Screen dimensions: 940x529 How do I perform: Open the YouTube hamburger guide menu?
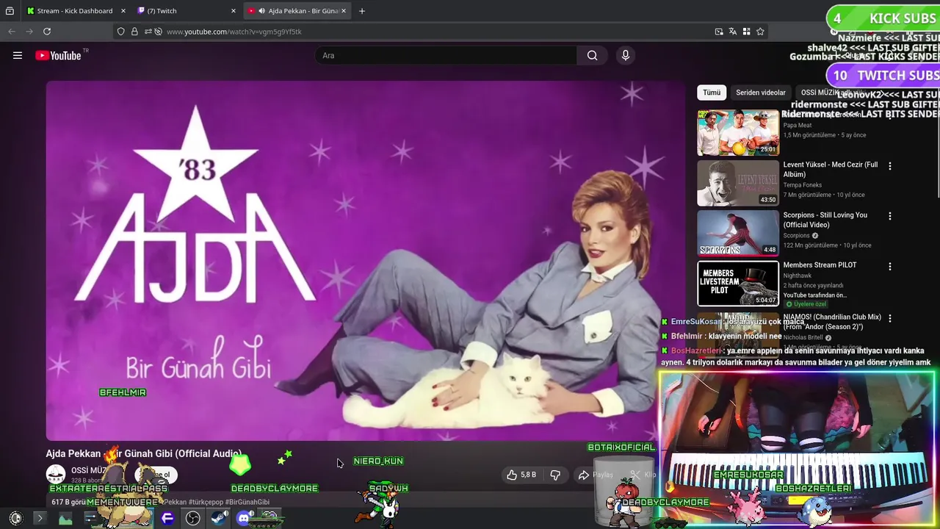point(18,55)
